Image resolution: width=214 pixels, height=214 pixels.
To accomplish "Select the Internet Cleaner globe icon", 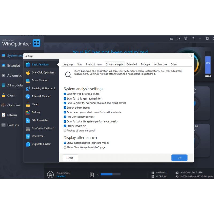I will [x=28, y=96].
